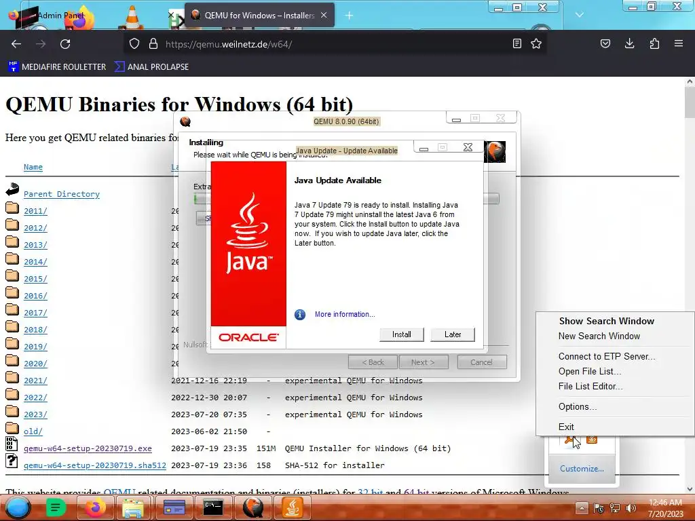
Task: Click the MEDIAFIRE ROULETTER bookmark icon
Action: [x=14, y=66]
